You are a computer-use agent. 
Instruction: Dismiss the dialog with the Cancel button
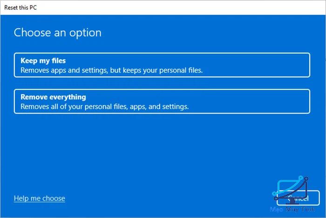(x=299, y=198)
